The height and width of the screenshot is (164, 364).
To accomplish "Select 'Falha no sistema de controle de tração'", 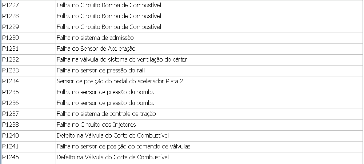I will click(106, 114).
